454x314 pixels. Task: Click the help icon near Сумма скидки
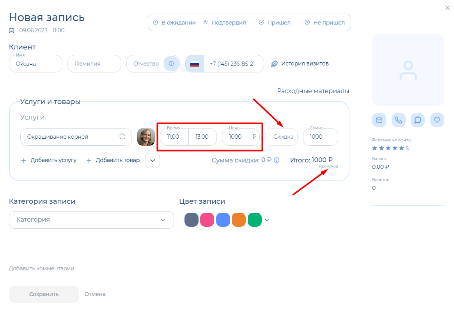(x=277, y=160)
